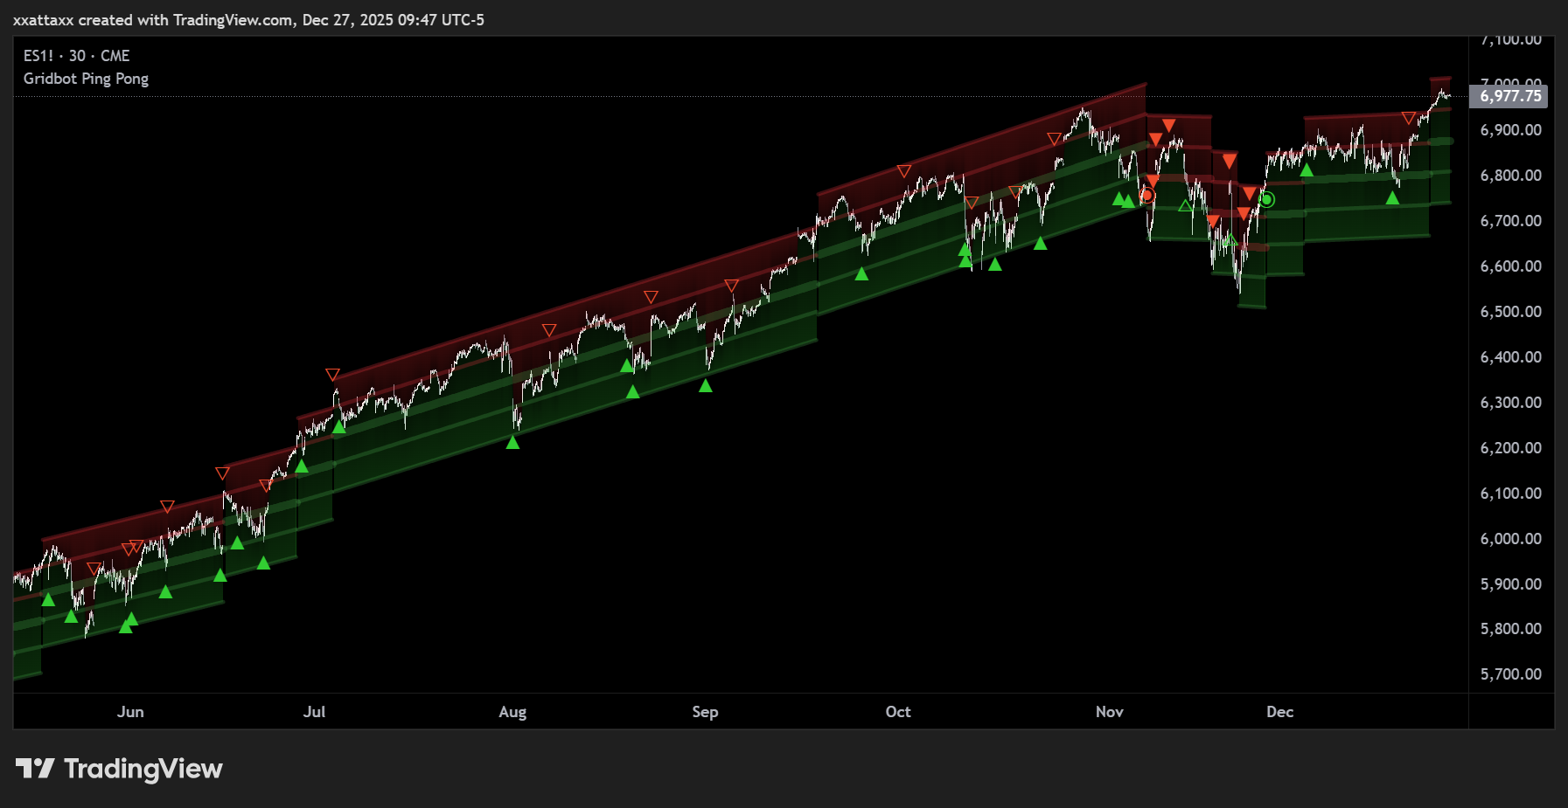The height and width of the screenshot is (808, 1568).
Task: Click the ES1! · 30 · CME symbol title
Action: (76, 56)
